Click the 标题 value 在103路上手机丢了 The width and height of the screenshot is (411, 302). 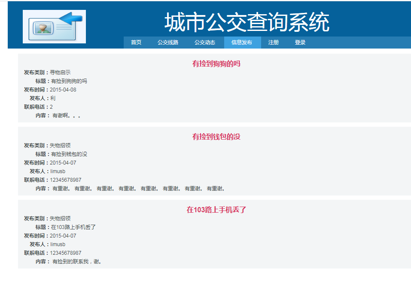[73, 227]
